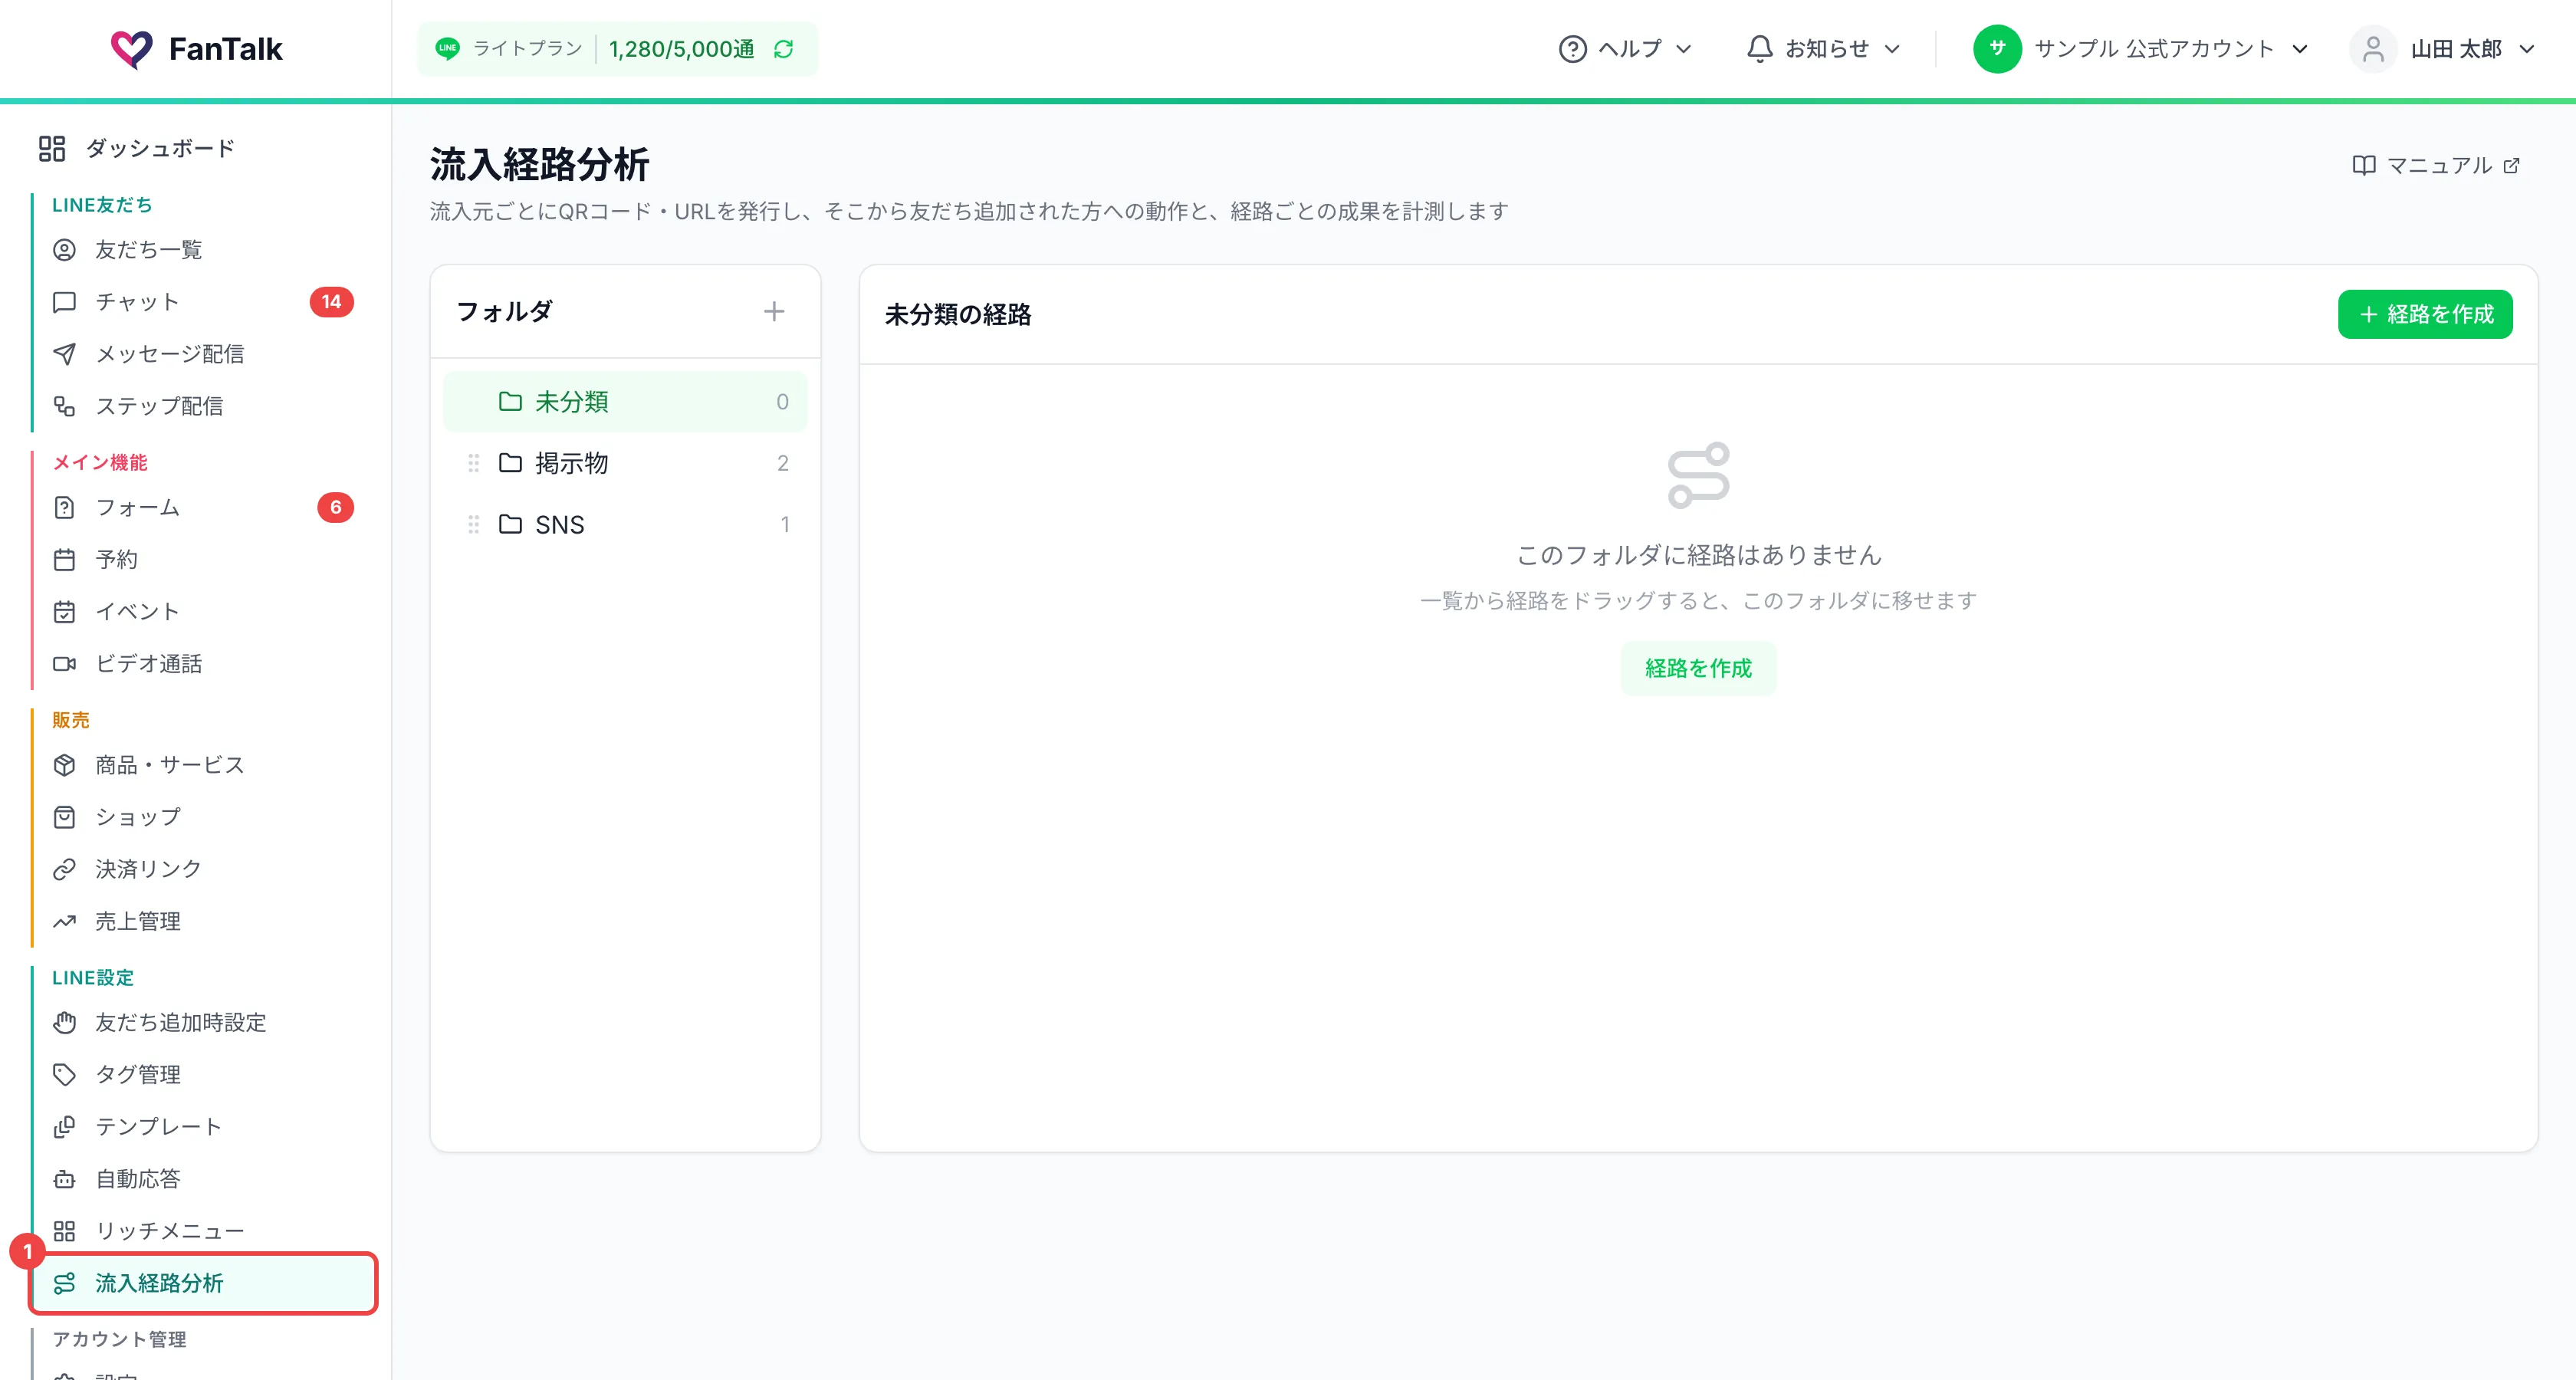Screen dimensions: 2576x1380
Task: Open the ヘルプ dropdown menu
Action: point(1625,49)
